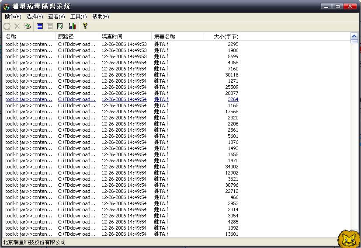The image size is (361, 248).
Task: Click the yellow question mark help icon
Action: (85, 25)
